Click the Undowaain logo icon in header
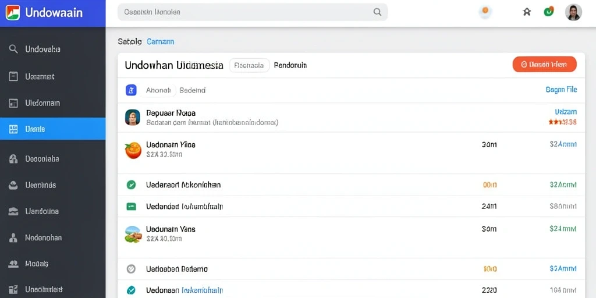 coord(13,13)
